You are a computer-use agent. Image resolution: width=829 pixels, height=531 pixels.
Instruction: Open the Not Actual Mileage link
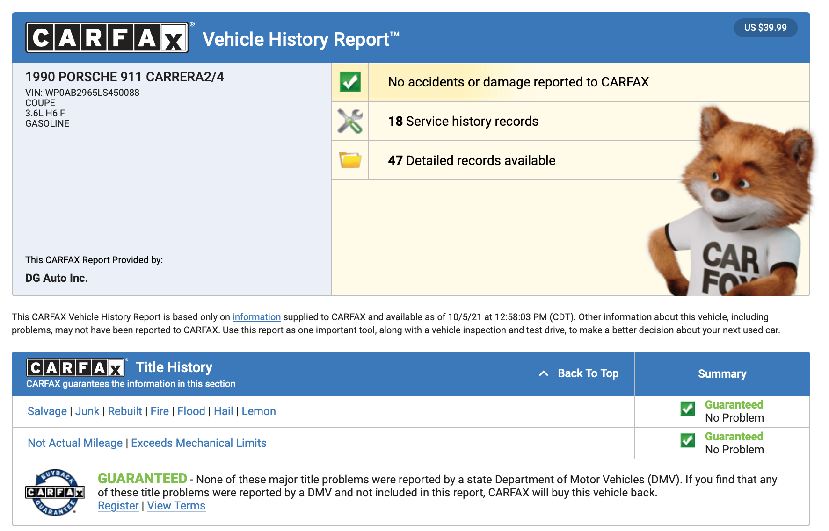pos(75,443)
